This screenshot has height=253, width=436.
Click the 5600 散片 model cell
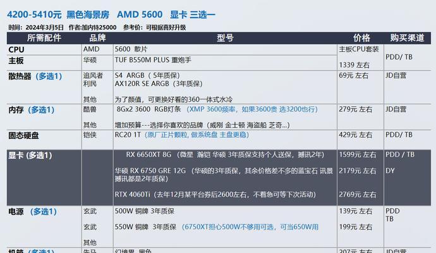pyautogui.click(x=131, y=49)
